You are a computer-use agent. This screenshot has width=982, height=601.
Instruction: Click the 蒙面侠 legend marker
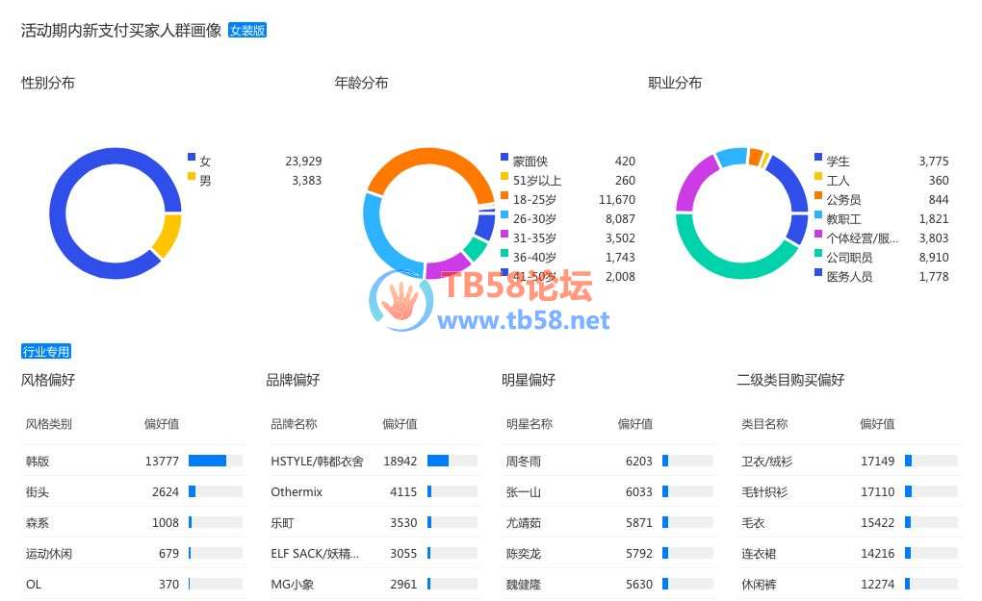pyautogui.click(x=504, y=158)
